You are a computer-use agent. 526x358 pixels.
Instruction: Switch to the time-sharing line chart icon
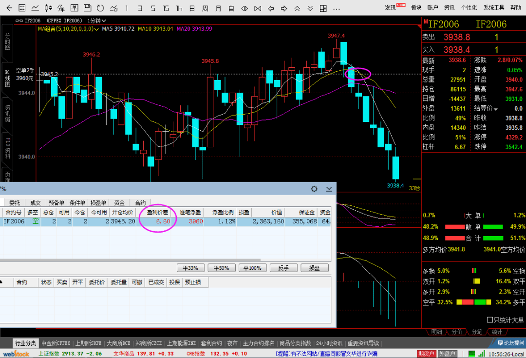click(35, 8)
